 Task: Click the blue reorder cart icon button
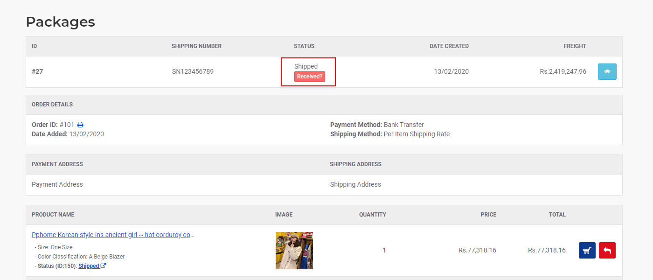pyautogui.click(x=587, y=250)
